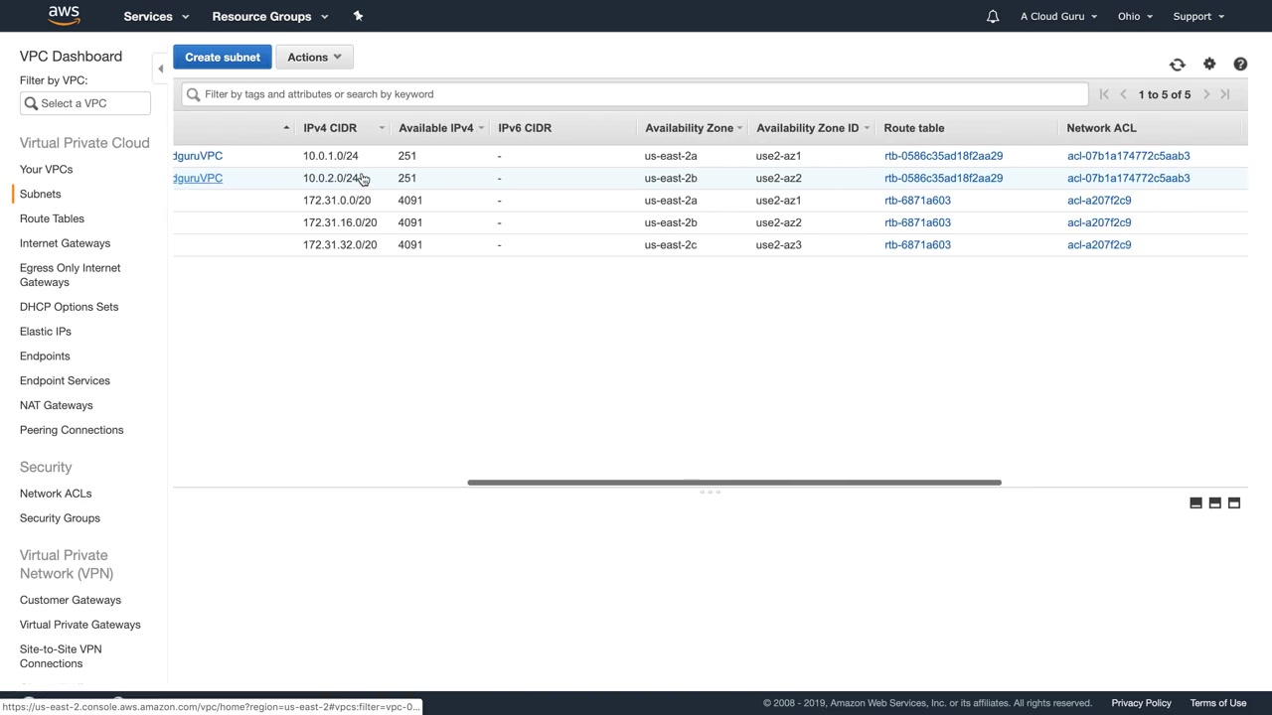Viewport: 1272px width, 715px height.
Task: Open the Ohio region selector
Action: pos(1134,16)
